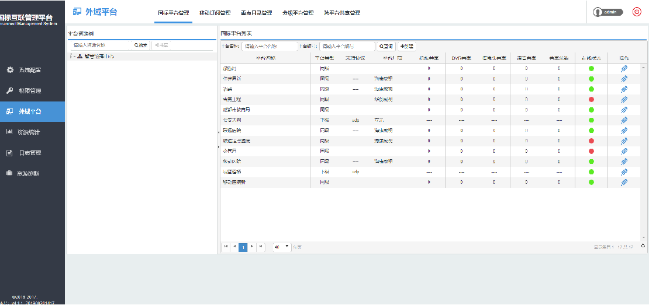Switch to 重点目录管理 tab

click(257, 13)
